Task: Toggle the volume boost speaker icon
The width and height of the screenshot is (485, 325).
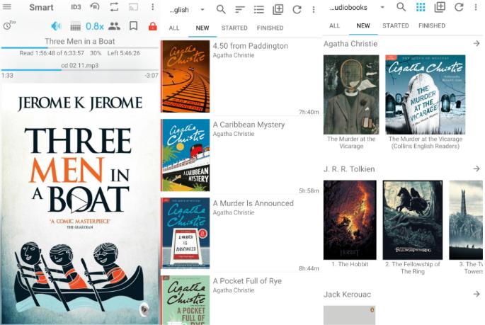Action: point(56,26)
